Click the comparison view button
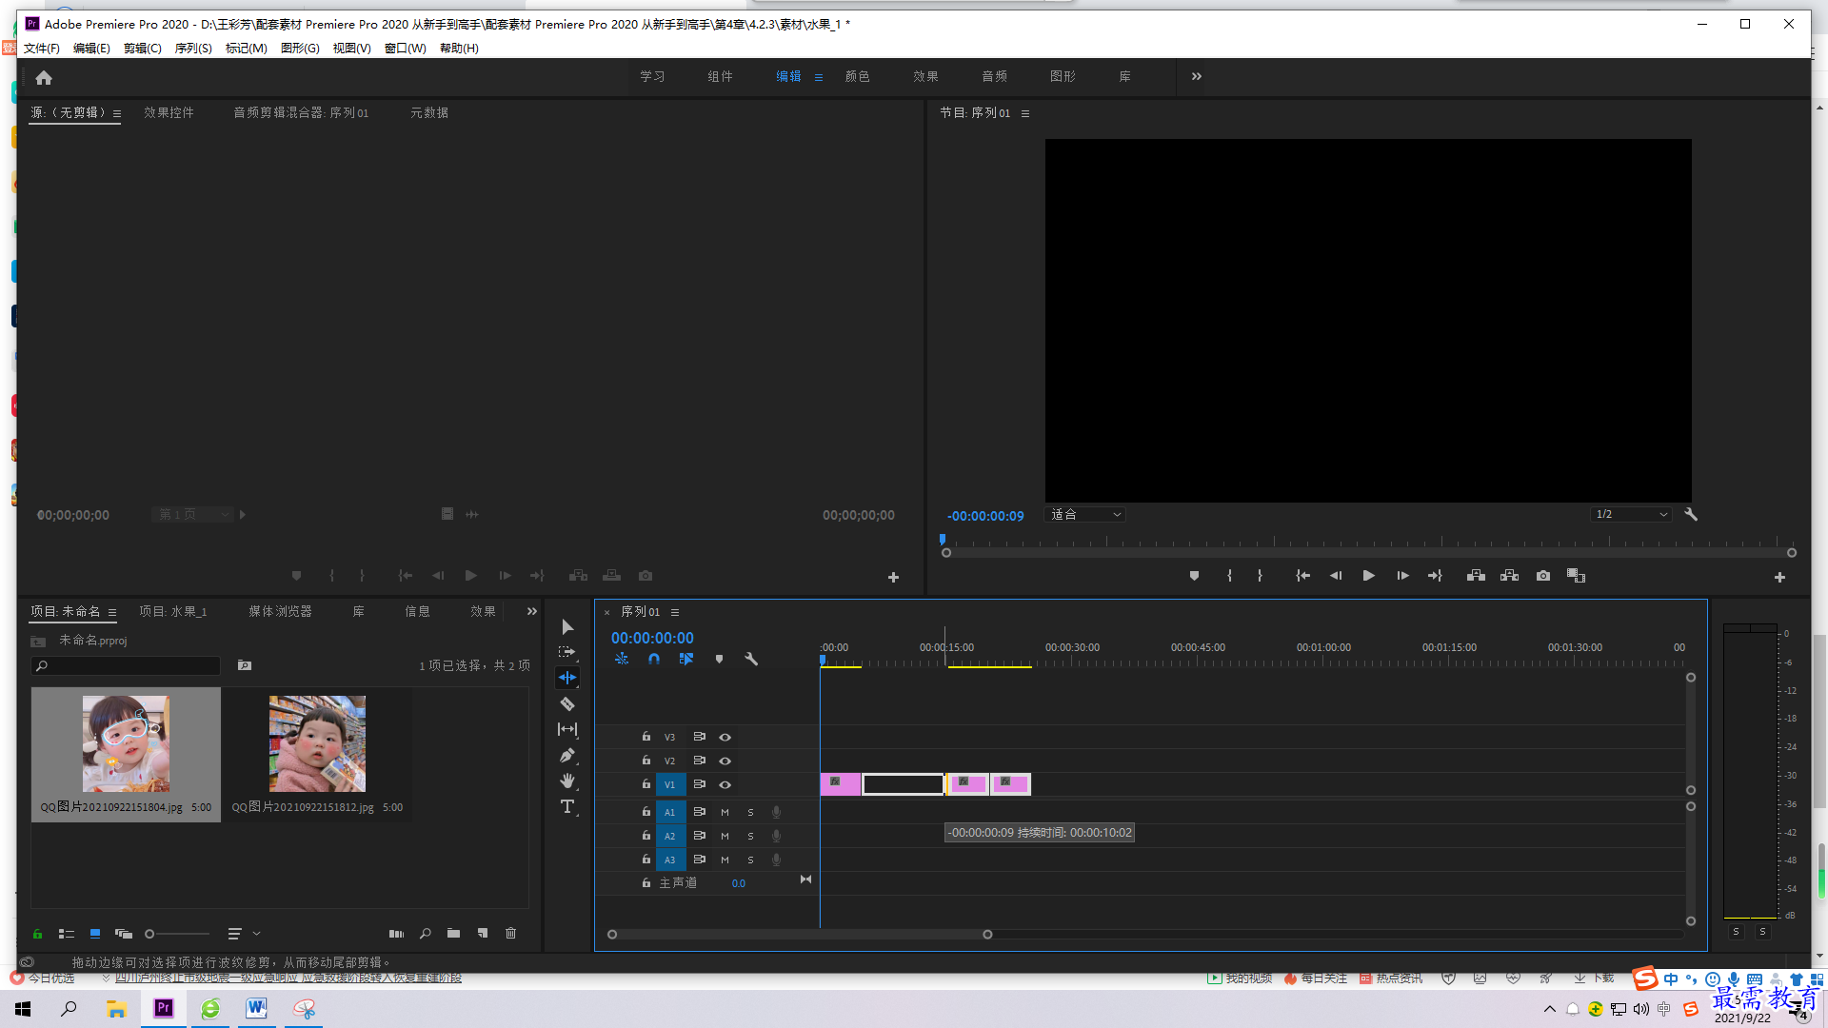Image resolution: width=1828 pixels, height=1028 pixels. click(x=1577, y=576)
